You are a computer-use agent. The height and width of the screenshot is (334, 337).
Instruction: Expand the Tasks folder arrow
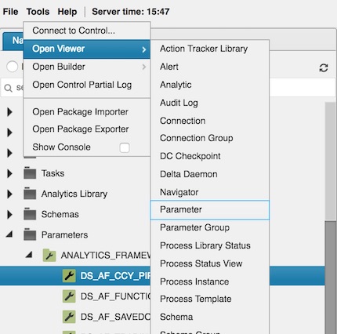(x=9, y=173)
